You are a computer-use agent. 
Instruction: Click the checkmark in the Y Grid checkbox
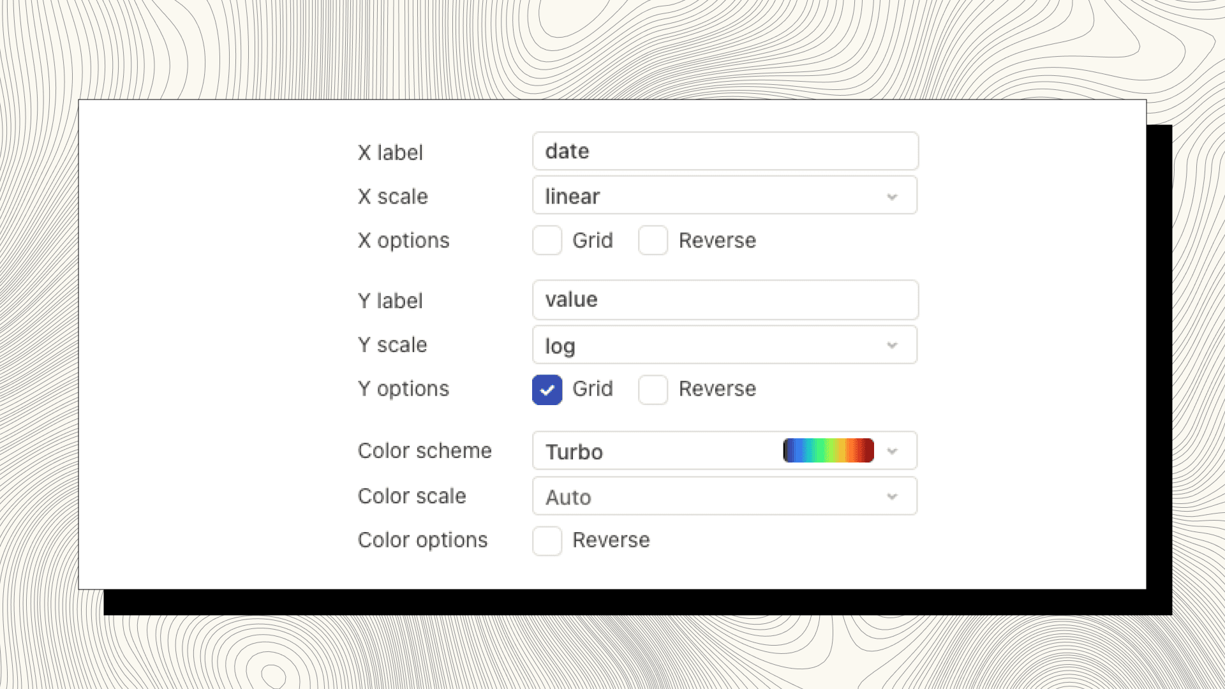click(x=547, y=389)
